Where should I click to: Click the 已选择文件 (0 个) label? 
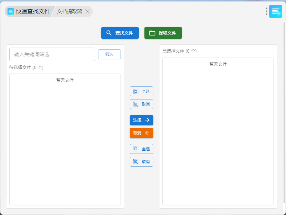pos(179,51)
